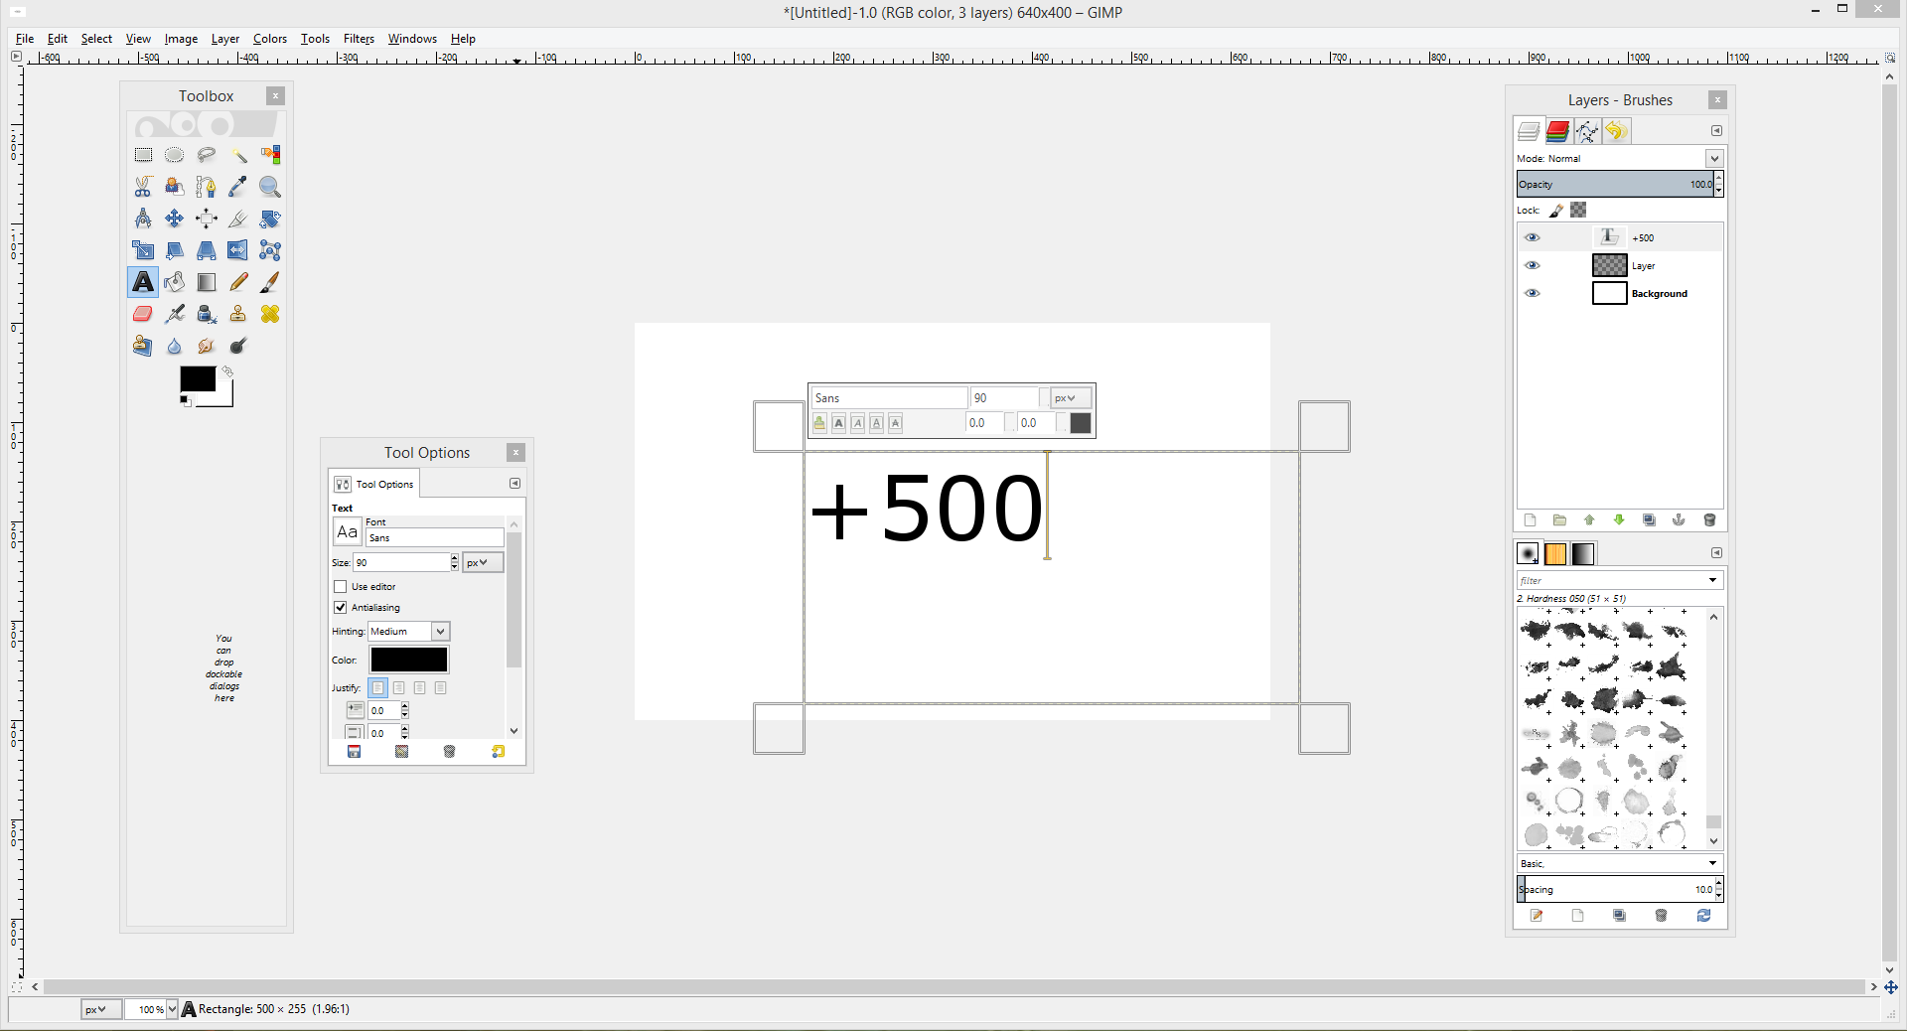This screenshot has width=1907, height=1031.
Task: Reset tool options to default values
Action: pyautogui.click(x=498, y=752)
